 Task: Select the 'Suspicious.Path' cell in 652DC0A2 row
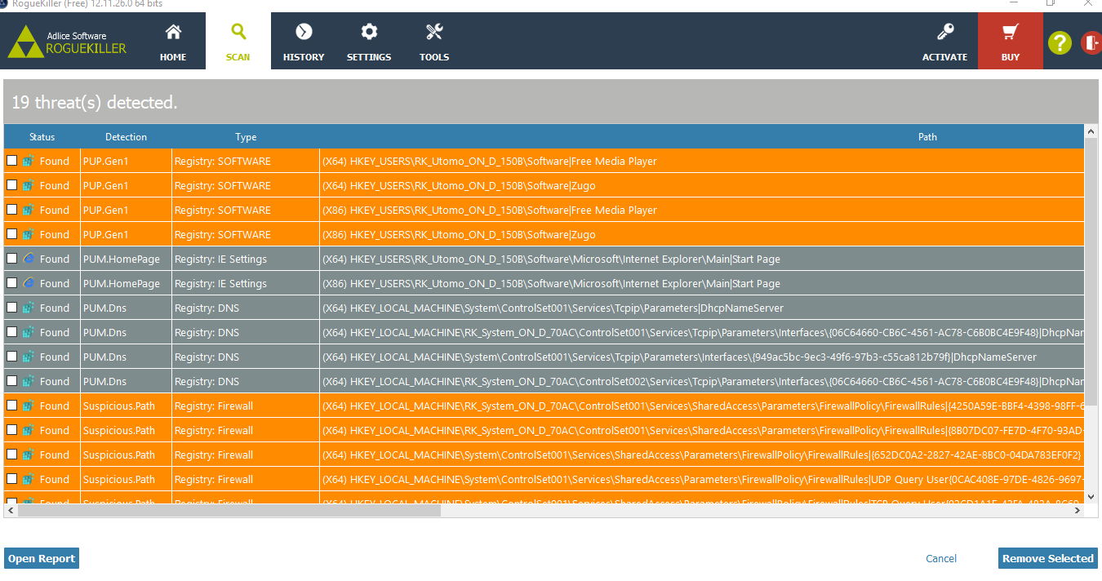coord(127,455)
